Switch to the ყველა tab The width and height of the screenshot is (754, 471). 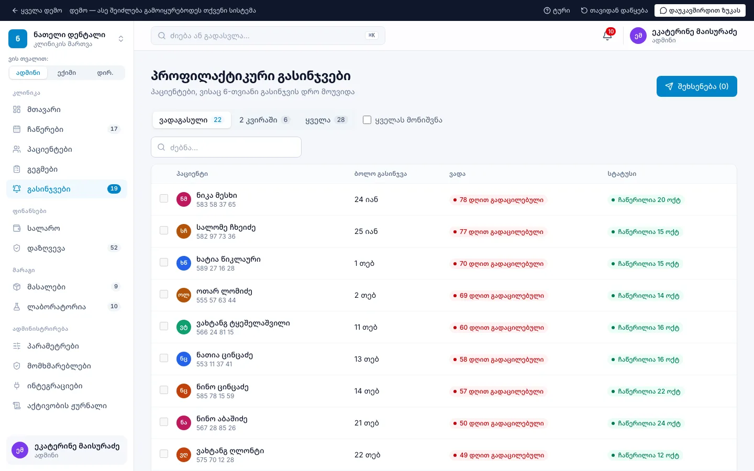(x=326, y=120)
